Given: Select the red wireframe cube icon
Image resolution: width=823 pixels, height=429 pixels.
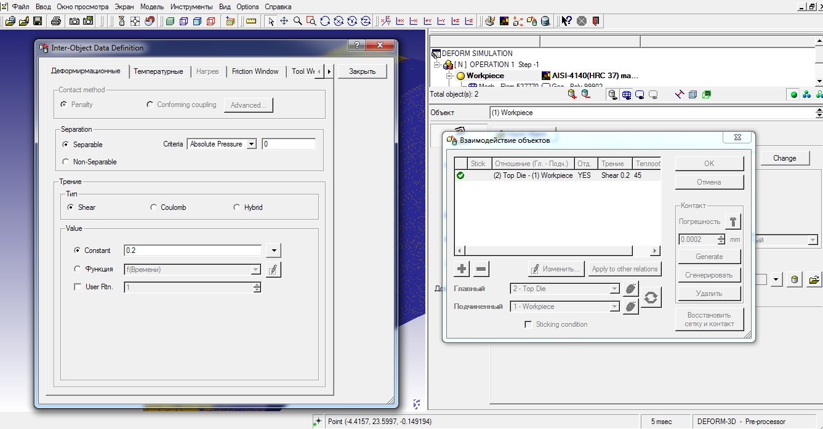Looking at the screenshot, I should point(211,21).
